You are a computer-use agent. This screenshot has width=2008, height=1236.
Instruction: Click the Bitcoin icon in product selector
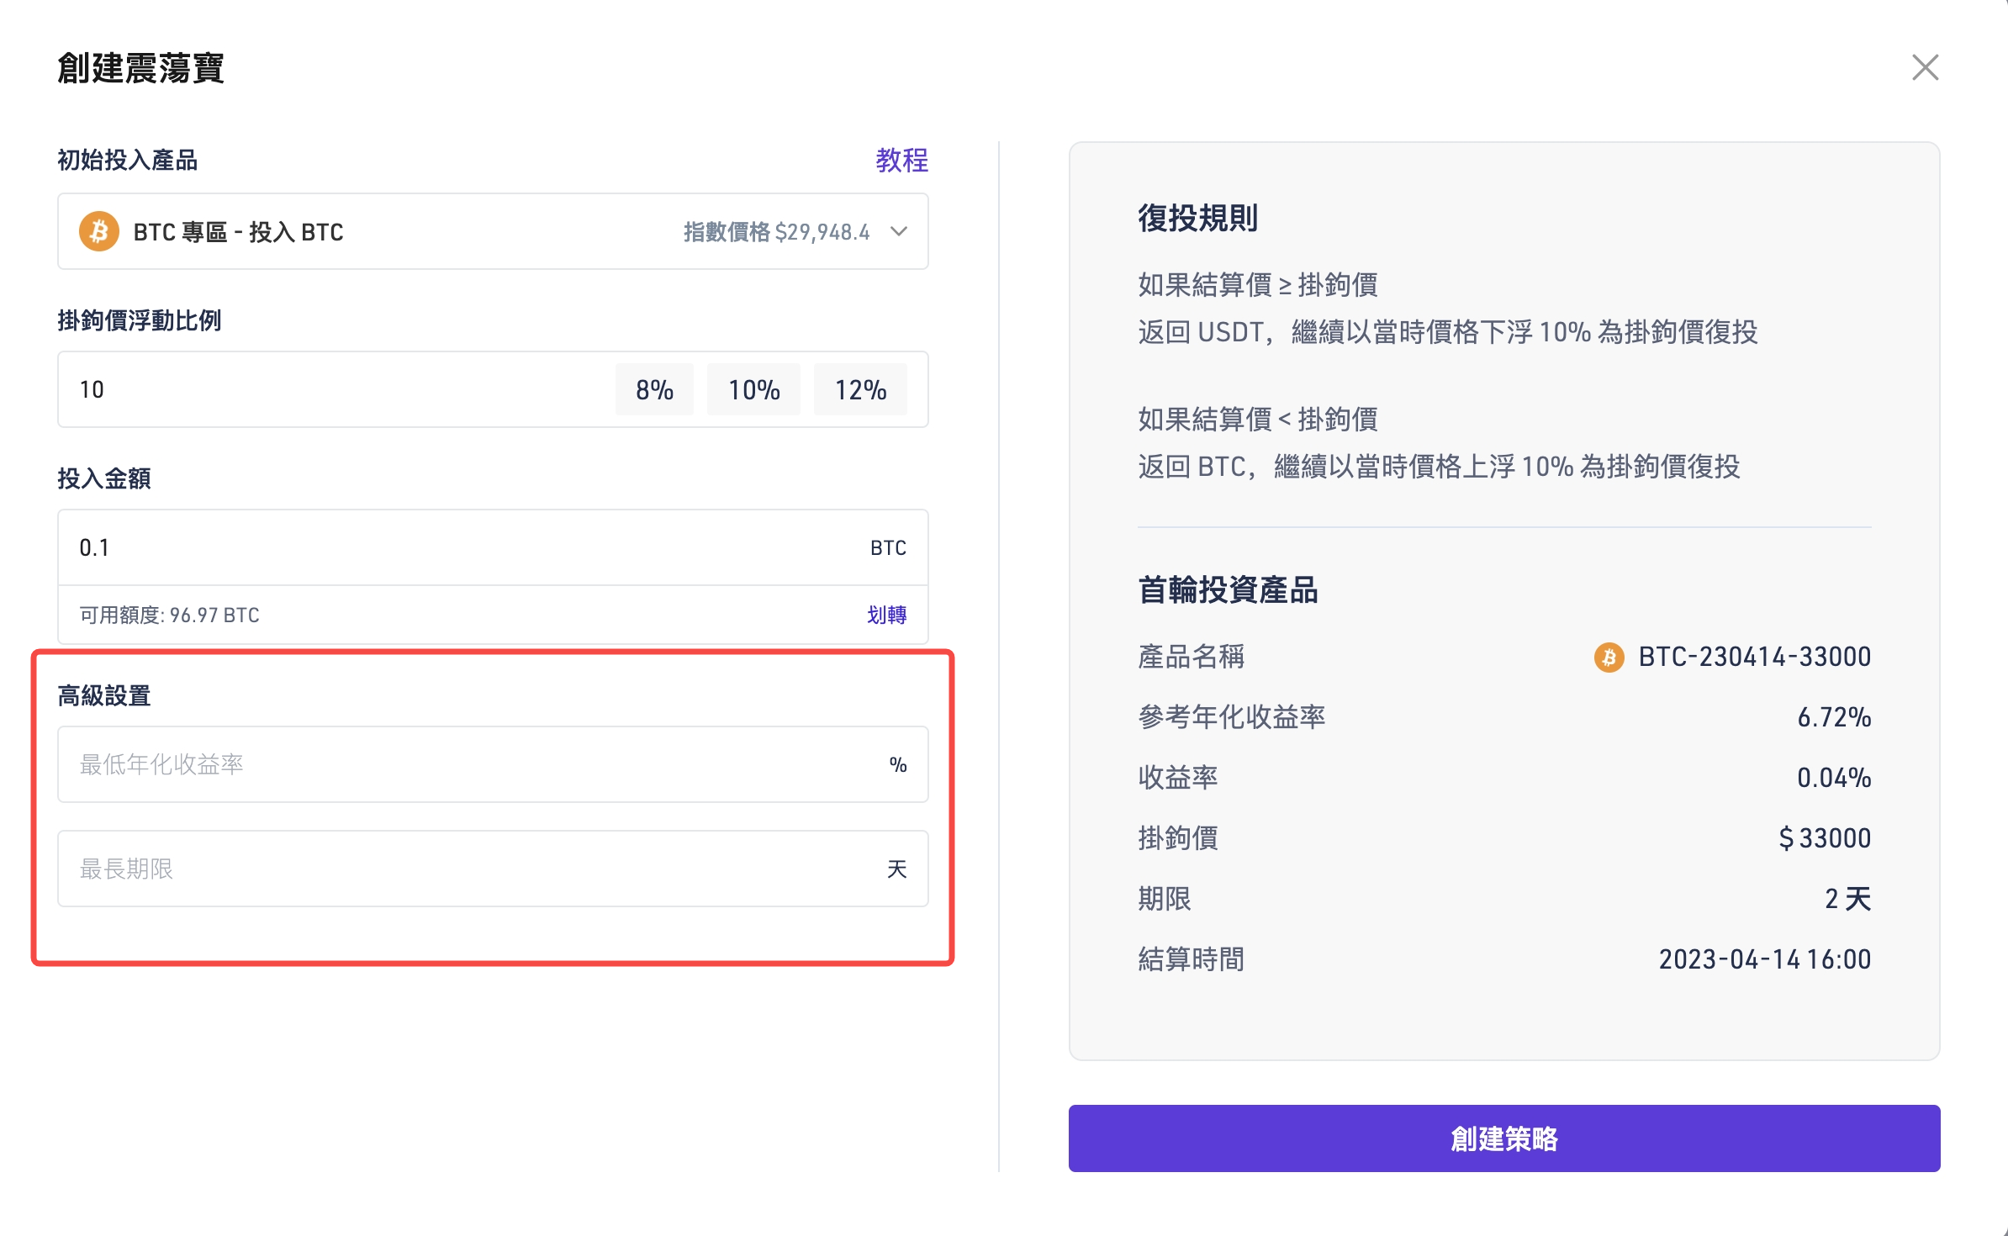pyautogui.click(x=98, y=231)
